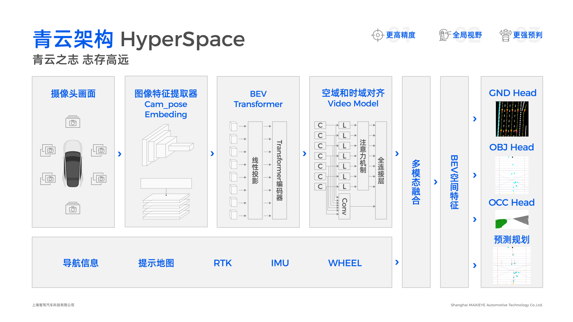Click the OBJ Head detection thumbnail

[x=512, y=175]
